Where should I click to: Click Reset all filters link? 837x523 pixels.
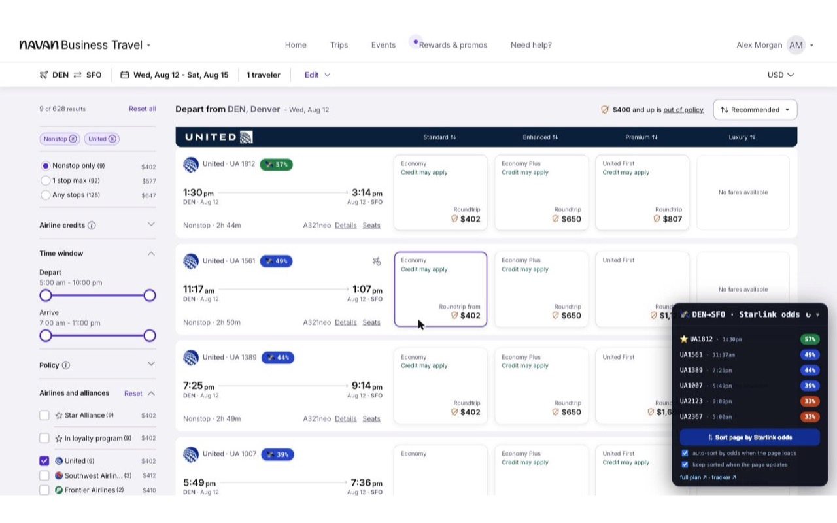(142, 109)
